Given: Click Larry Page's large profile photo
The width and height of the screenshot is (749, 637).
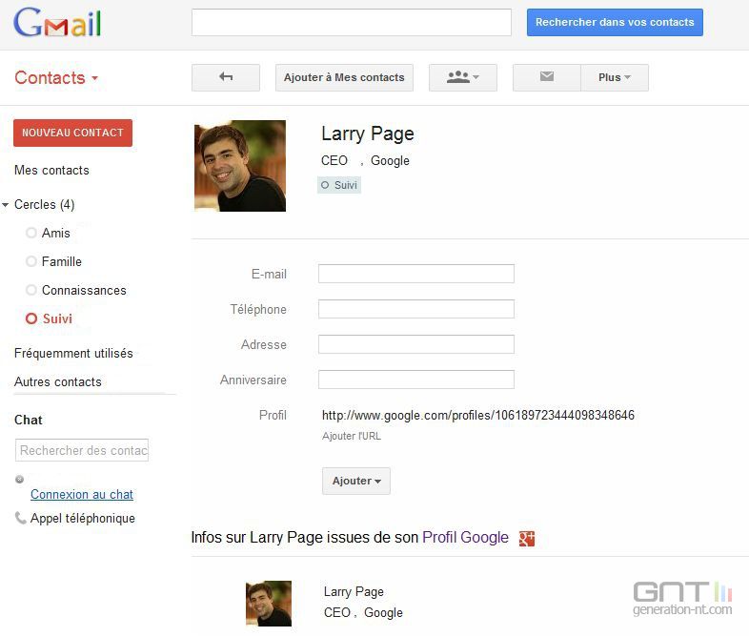Looking at the screenshot, I should (x=240, y=166).
